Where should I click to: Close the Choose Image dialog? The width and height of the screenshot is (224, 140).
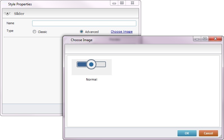pos(215,39)
